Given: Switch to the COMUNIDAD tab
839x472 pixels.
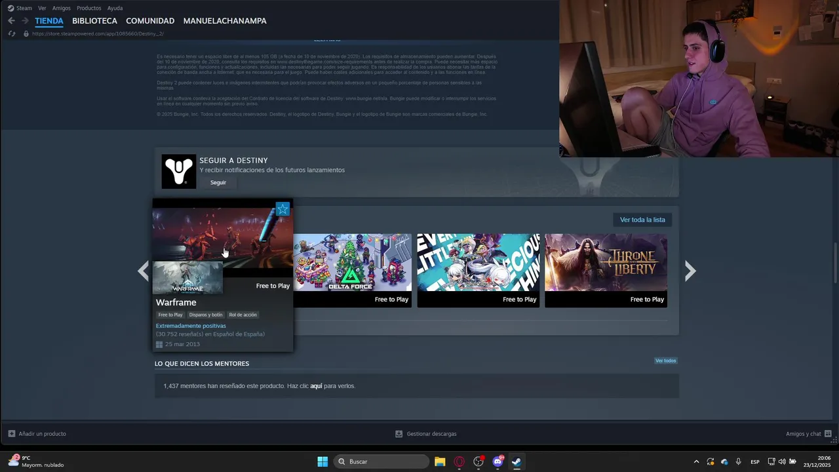Looking at the screenshot, I should (x=150, y=21).
